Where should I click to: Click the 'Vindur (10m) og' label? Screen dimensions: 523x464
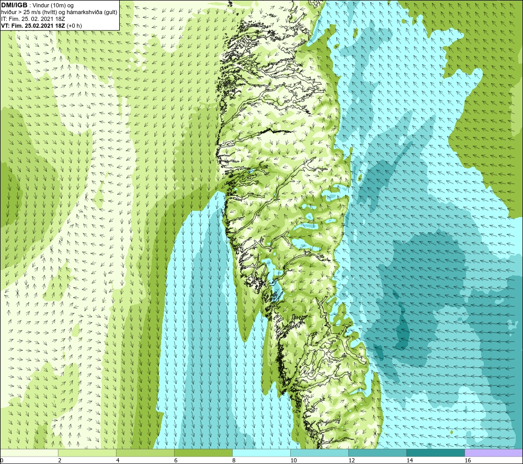click(x=53, y=6)
